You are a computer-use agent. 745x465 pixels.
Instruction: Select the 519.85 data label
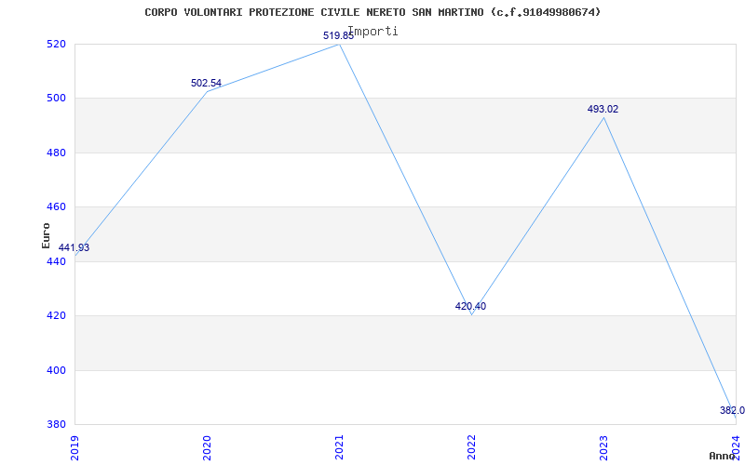[x=338, y=35]
